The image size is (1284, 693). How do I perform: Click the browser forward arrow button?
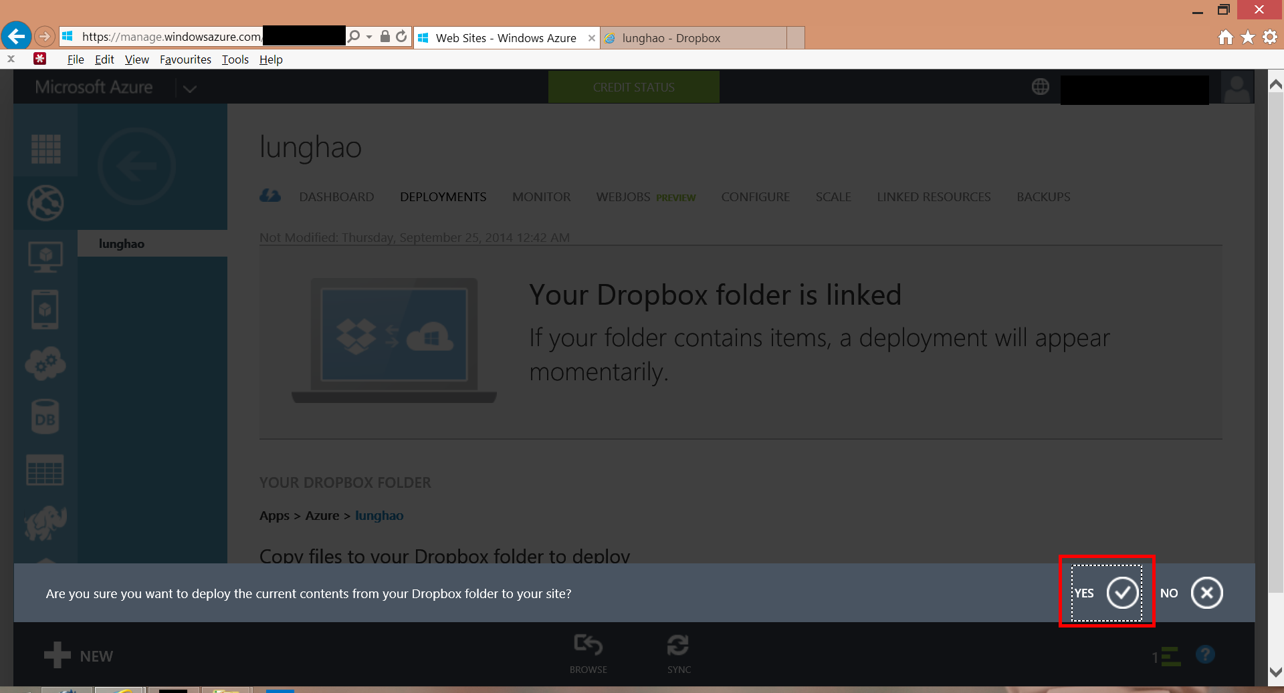44,36
